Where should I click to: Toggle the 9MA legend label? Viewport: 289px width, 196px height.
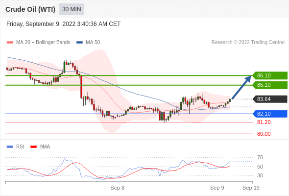45,147
